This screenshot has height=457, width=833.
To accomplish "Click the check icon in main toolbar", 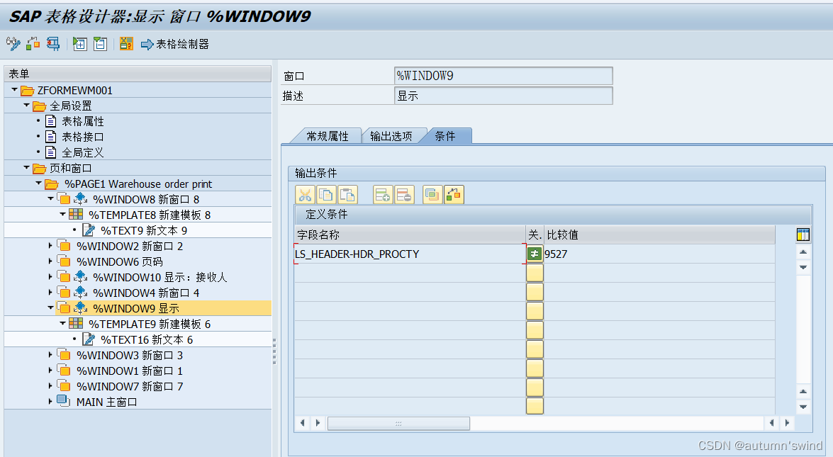I will pyautogui.click(x=33, y=43).
